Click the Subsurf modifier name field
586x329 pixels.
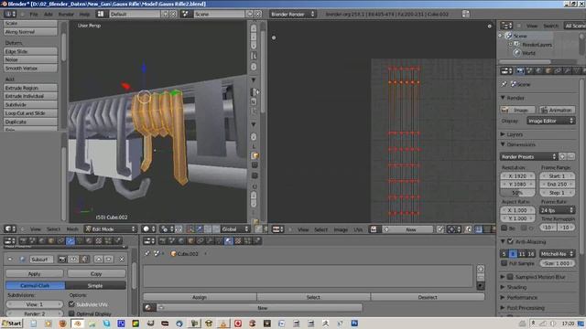click(41, 260)
